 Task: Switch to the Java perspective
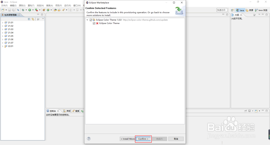click(240, 10)
